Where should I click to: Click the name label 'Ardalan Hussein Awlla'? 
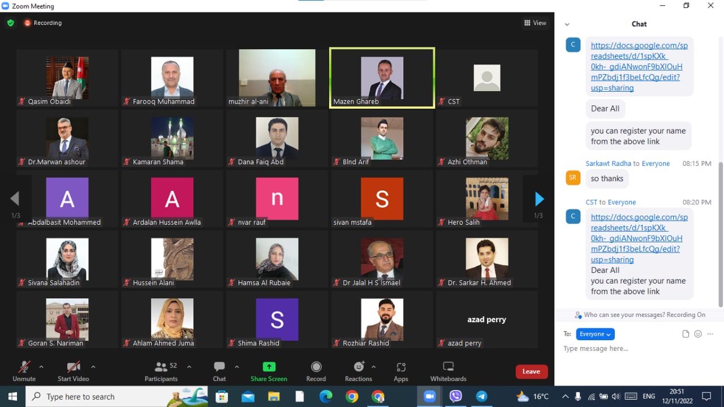167,222
